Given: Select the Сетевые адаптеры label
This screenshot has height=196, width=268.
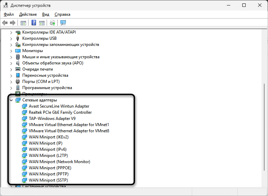Looking at the screenshot, I should tap(40, 100).
